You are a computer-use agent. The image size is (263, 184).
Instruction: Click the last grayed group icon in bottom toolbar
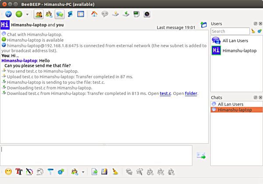click(171, 172)
